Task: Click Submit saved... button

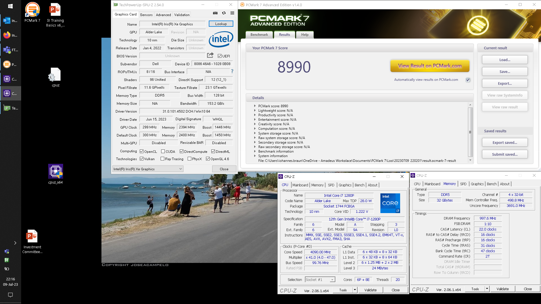Action: (x=505, y=155)
